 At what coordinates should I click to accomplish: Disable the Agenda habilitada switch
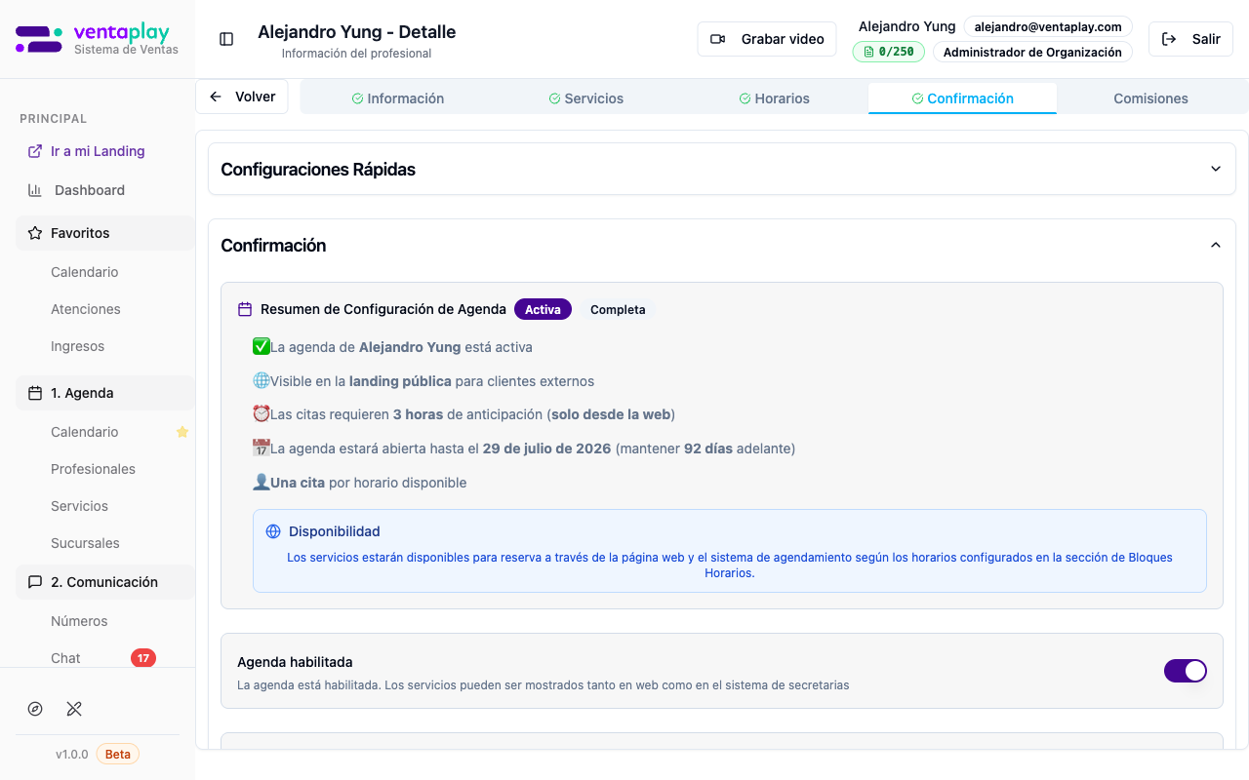click(1185, 671)
